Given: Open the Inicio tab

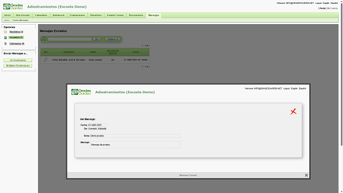Looking at the screenshot, I should coord(8,15).
